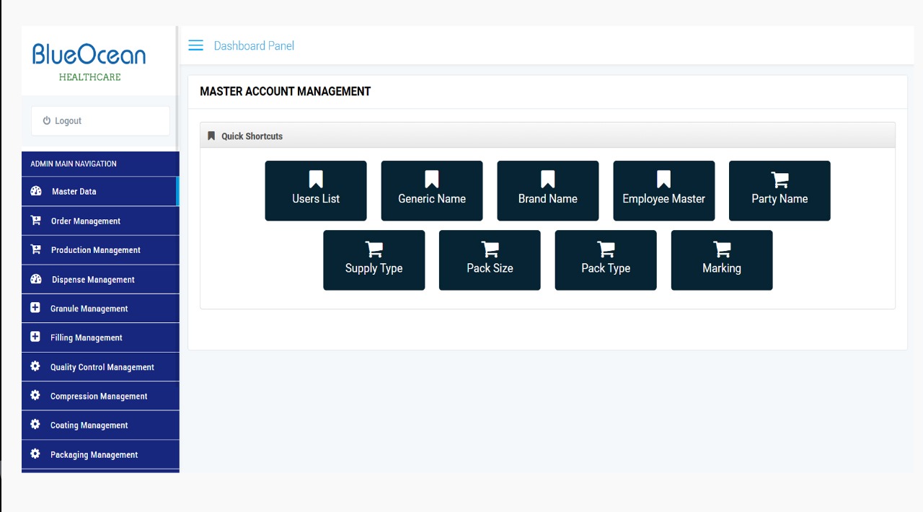Go to the Marking shortcut
The width and height of the screenshot is (923, 512).
click(x=722, y=260)
